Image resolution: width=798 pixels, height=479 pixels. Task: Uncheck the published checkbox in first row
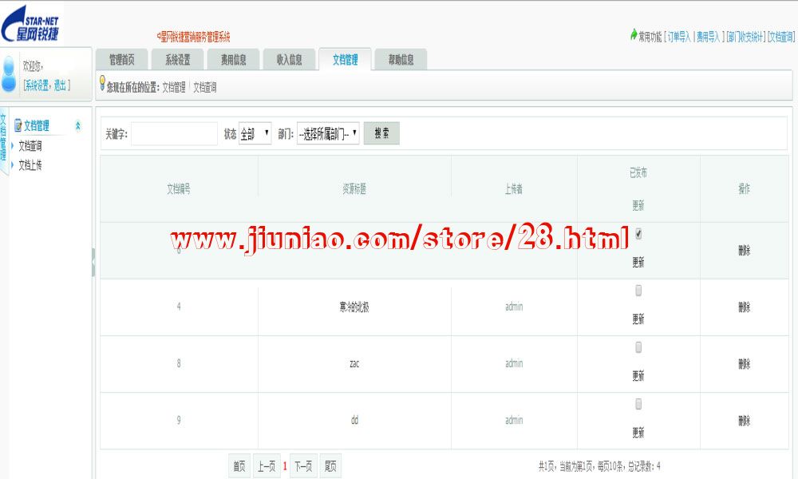[x=638, y=234]
